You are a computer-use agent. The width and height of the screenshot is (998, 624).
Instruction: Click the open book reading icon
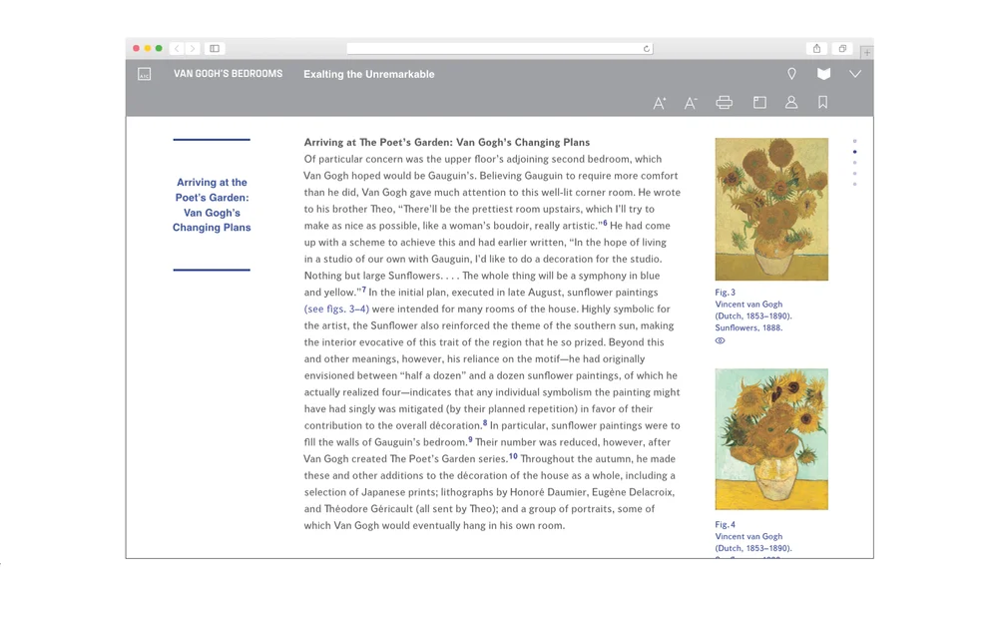pyautogui.click(x=823, y=74)
